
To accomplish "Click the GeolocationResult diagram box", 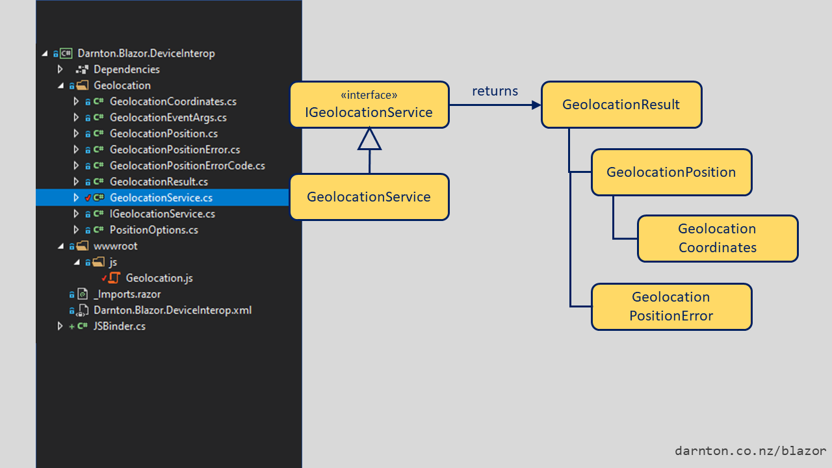I will [x=621, y=105].
